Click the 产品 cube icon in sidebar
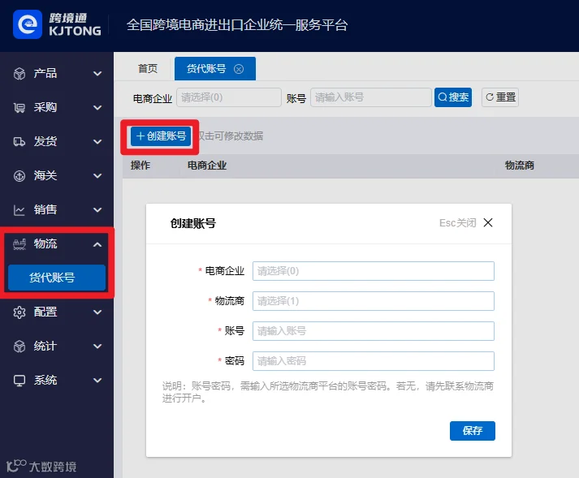Screen dimensions: 579x478 coord(19,74)
